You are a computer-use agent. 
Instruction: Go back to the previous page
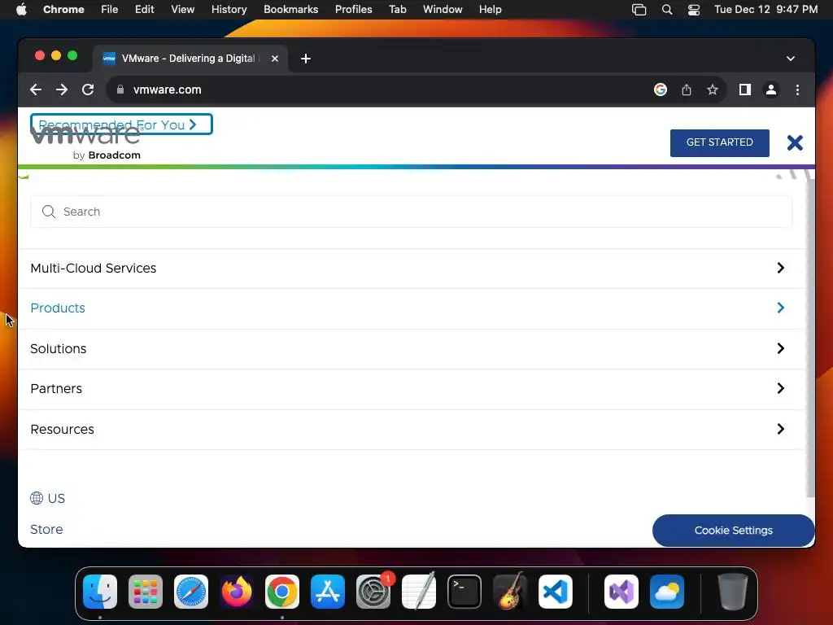pyautogui.click(x=36, y=90)
